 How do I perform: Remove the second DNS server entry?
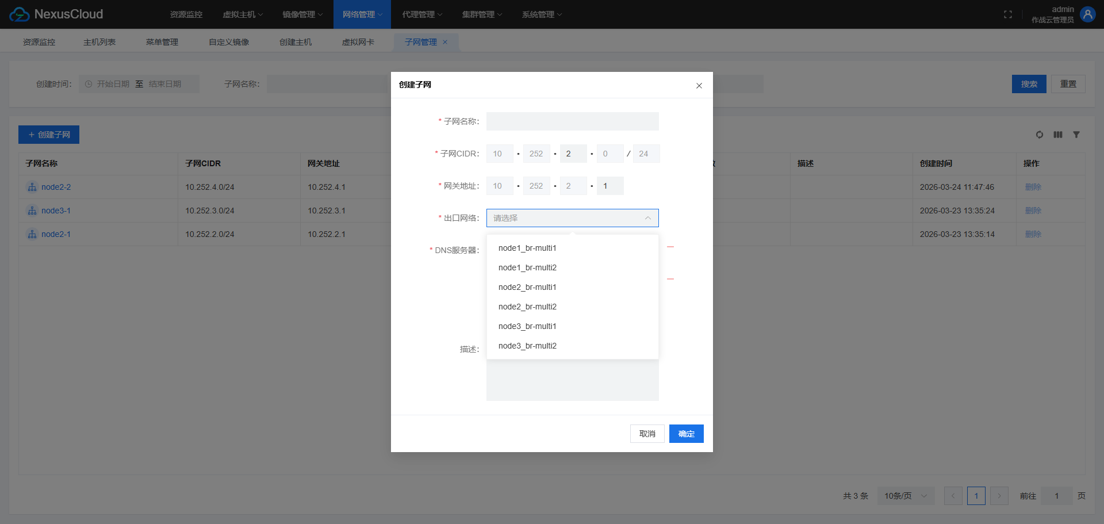click(x=670, y=279)
